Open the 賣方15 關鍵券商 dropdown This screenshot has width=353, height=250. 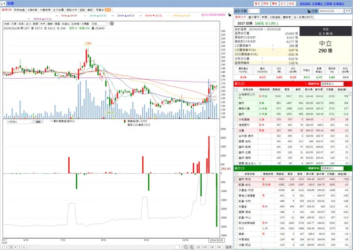tap(332, 168)
